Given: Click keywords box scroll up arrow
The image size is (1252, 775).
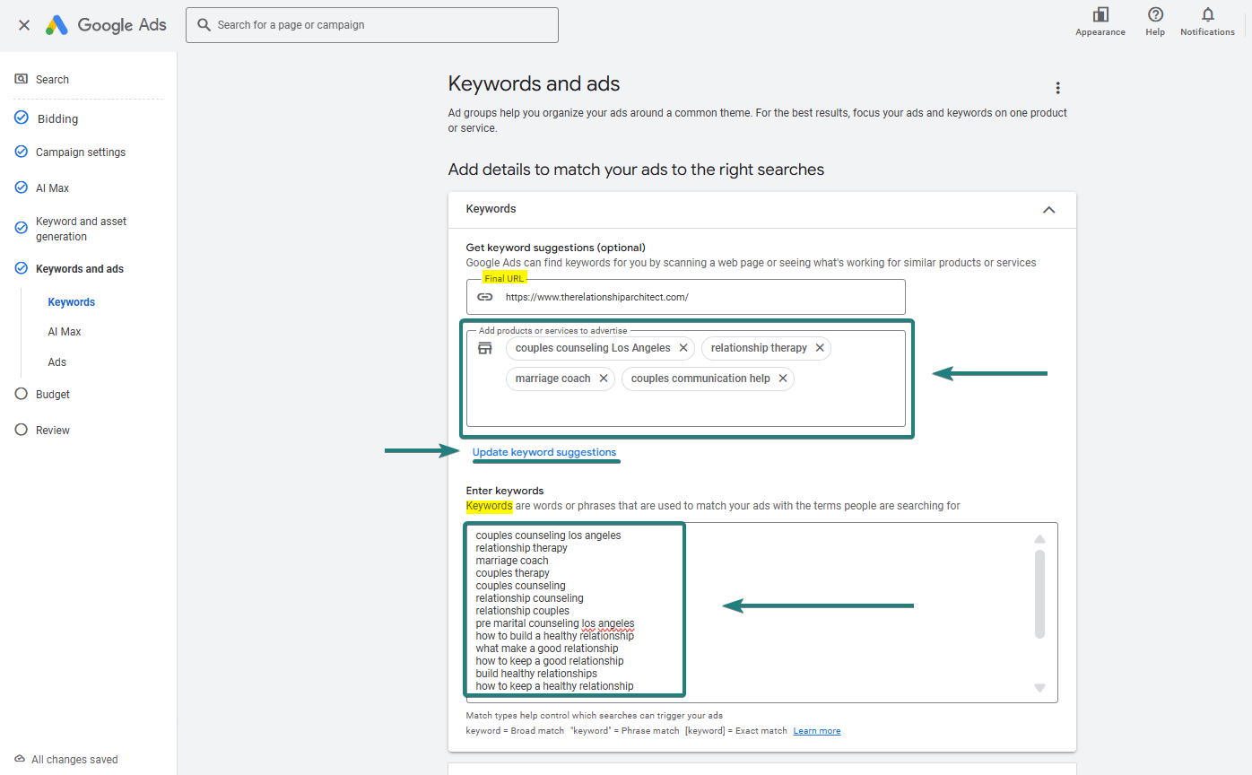Looking at the screenshot, I should 1040,539.
